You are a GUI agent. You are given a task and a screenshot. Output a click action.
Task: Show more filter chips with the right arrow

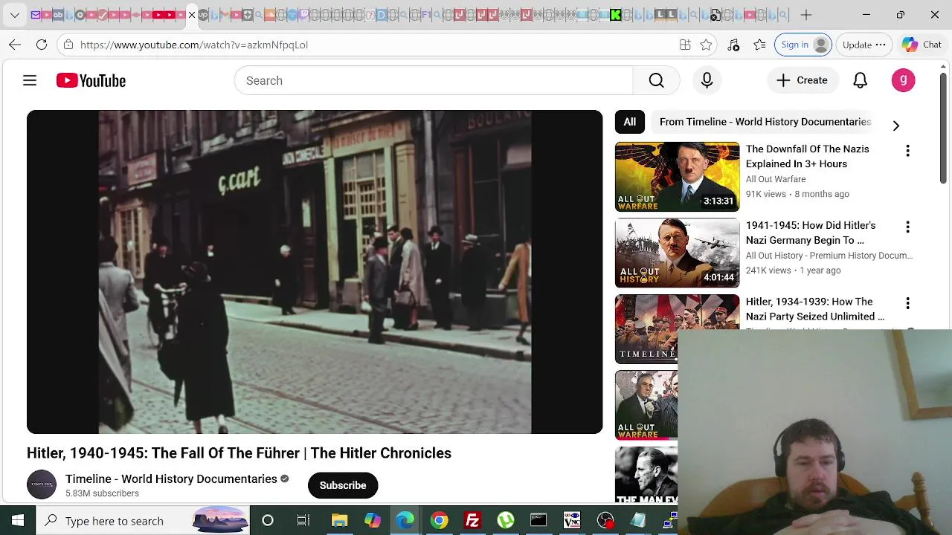895,126
